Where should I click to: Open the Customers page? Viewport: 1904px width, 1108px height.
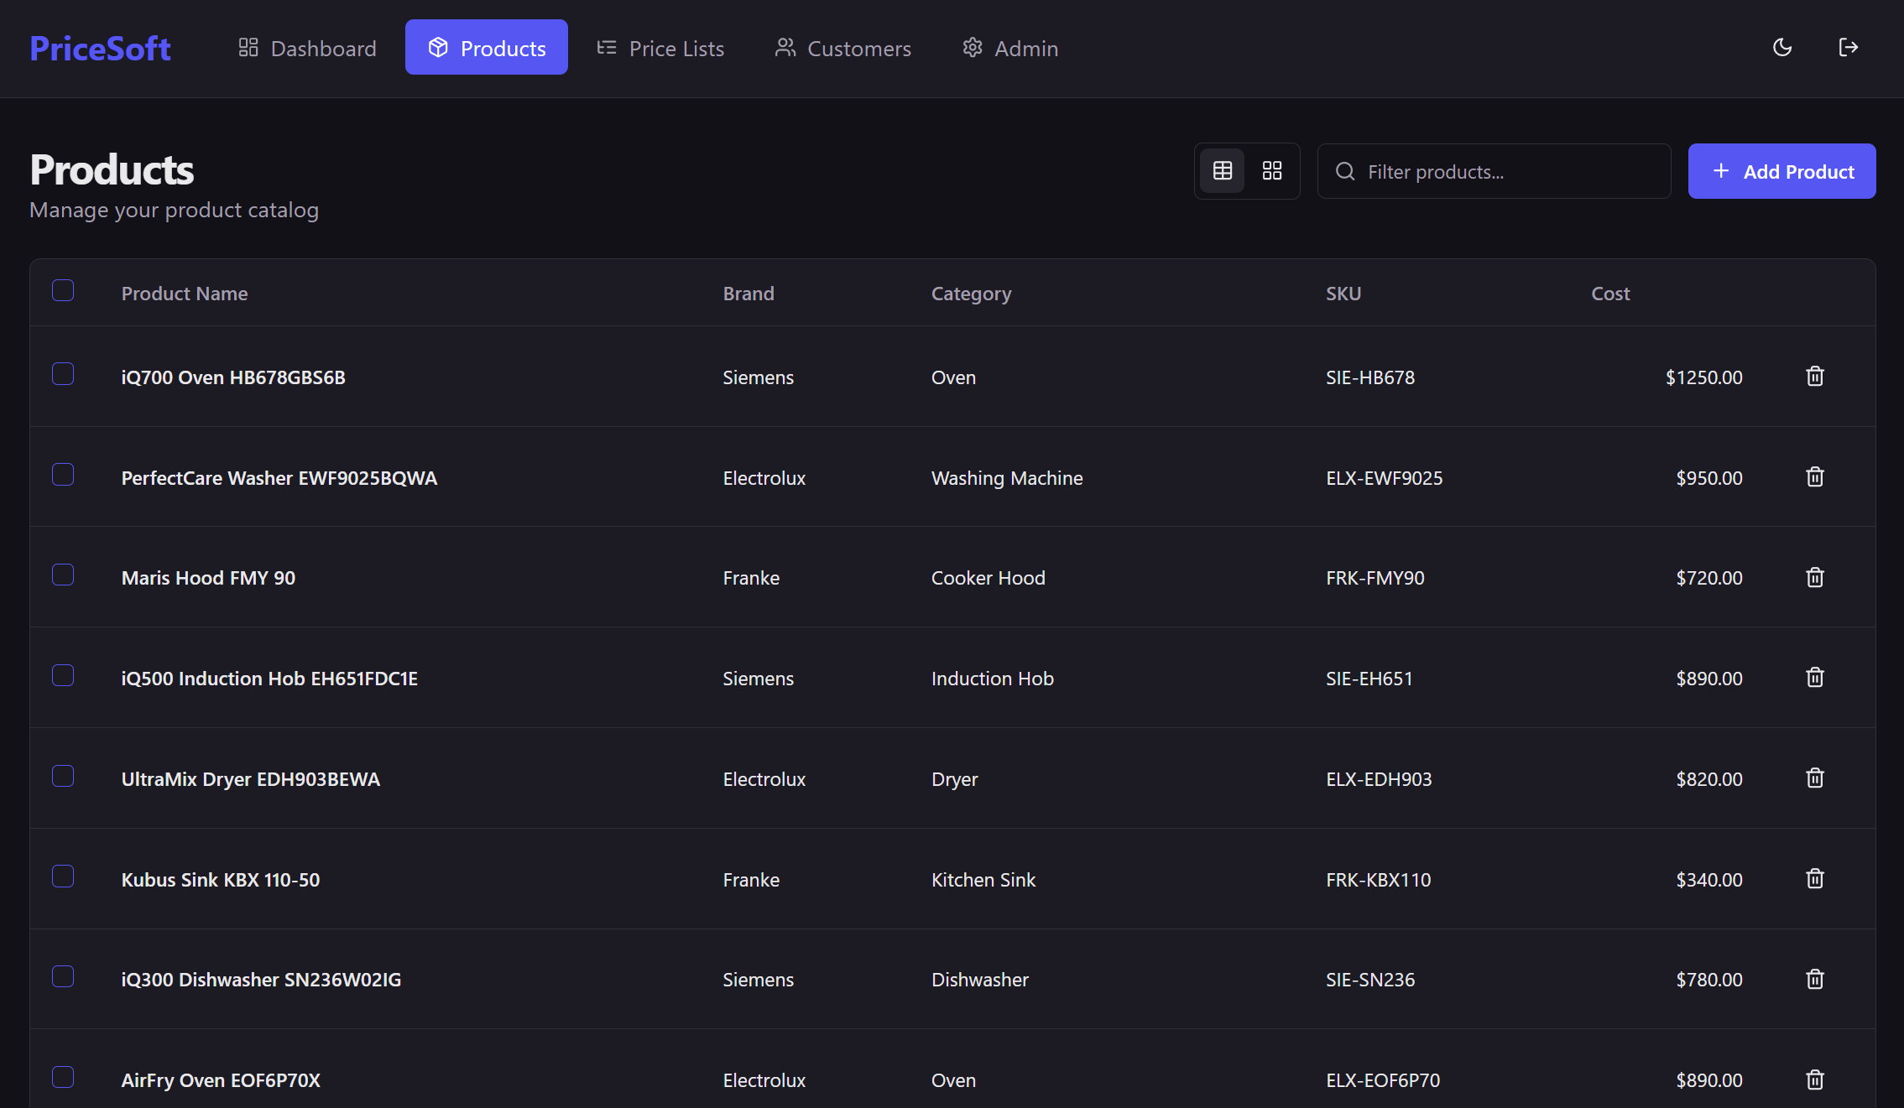tap(842, 48)
